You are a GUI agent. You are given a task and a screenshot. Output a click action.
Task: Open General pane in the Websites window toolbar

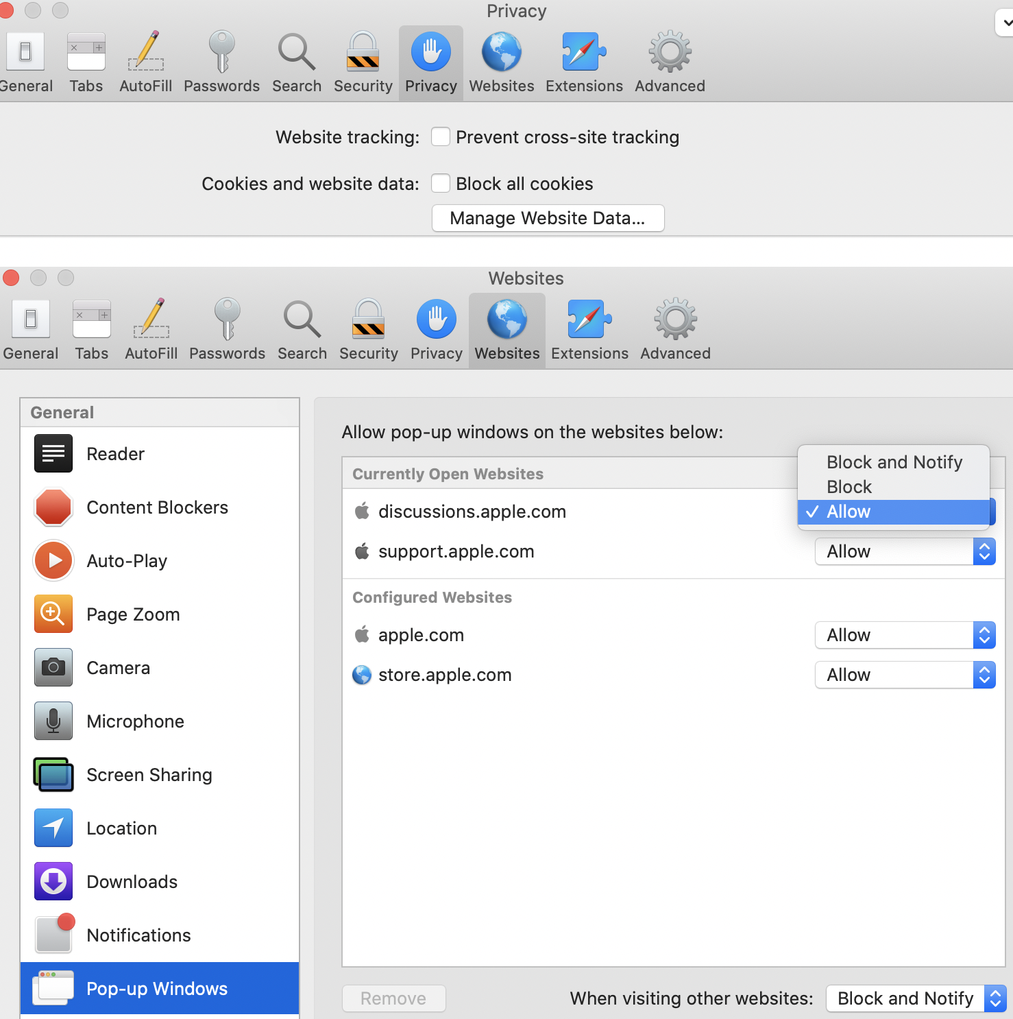coord(31,331)
